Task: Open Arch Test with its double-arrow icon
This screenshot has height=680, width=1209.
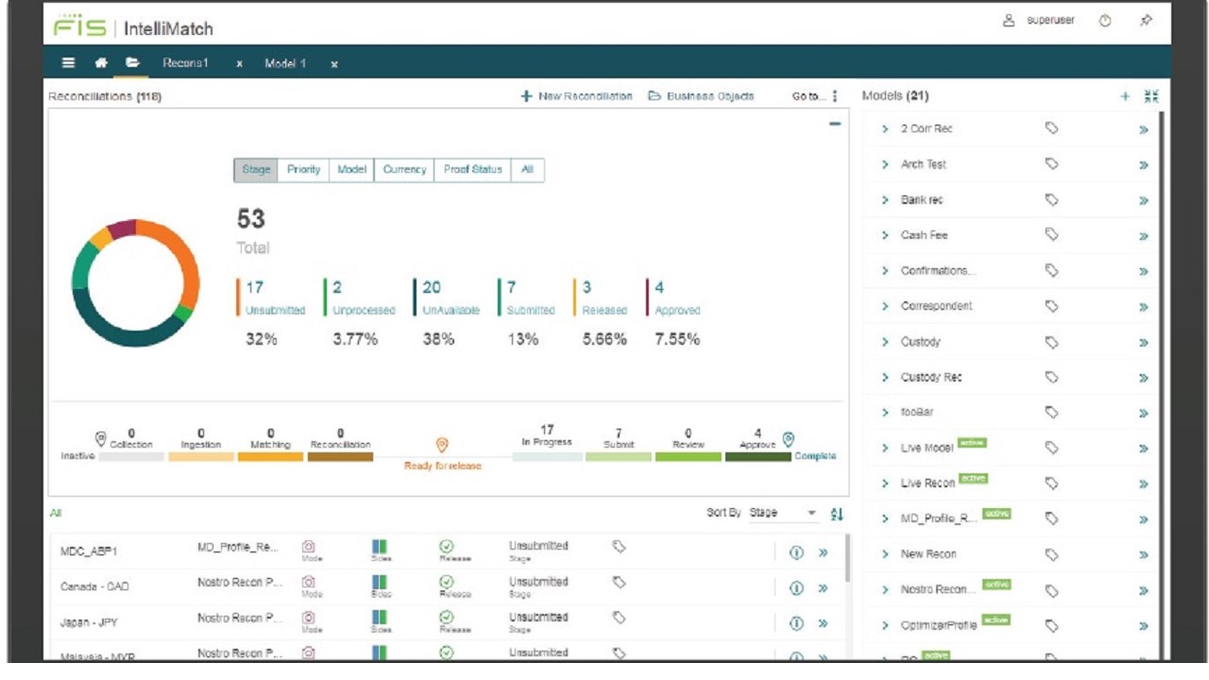Action: pyautogui.click(x=1144, y=165)
